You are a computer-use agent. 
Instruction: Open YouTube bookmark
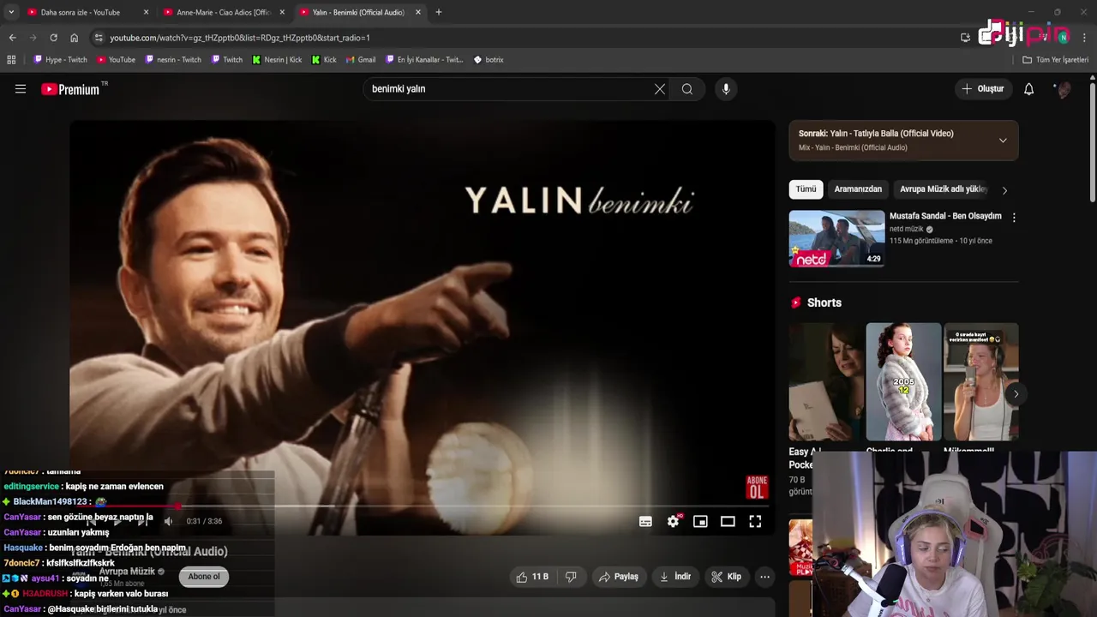click(x=116, y=60)
